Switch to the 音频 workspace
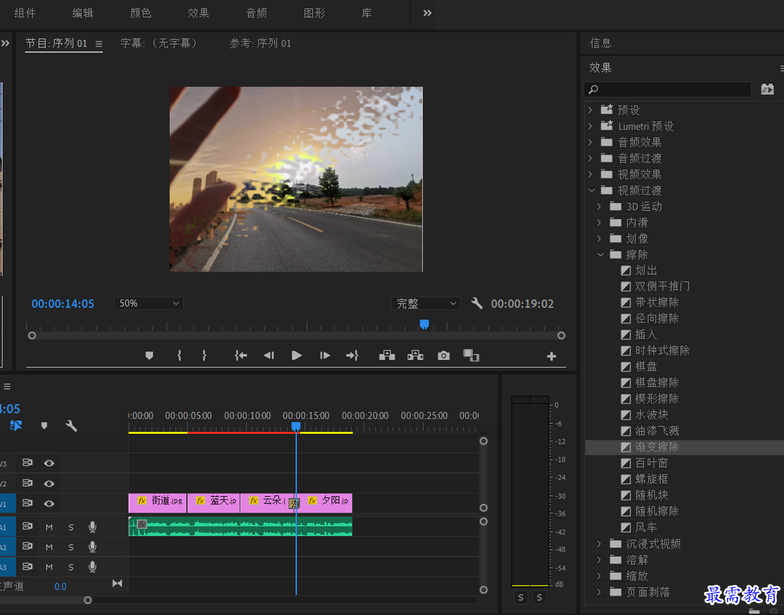784x615 pixels. [256, 13]
